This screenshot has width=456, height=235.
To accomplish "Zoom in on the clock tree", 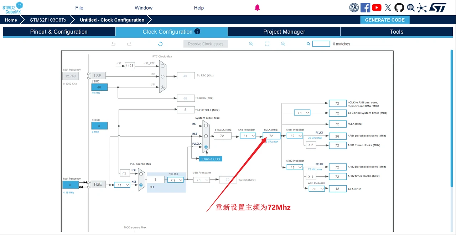I will click(x=251, y=44).
